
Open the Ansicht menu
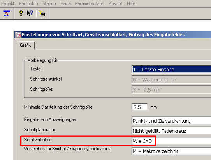pyautogui.click(x=116, y=4)
